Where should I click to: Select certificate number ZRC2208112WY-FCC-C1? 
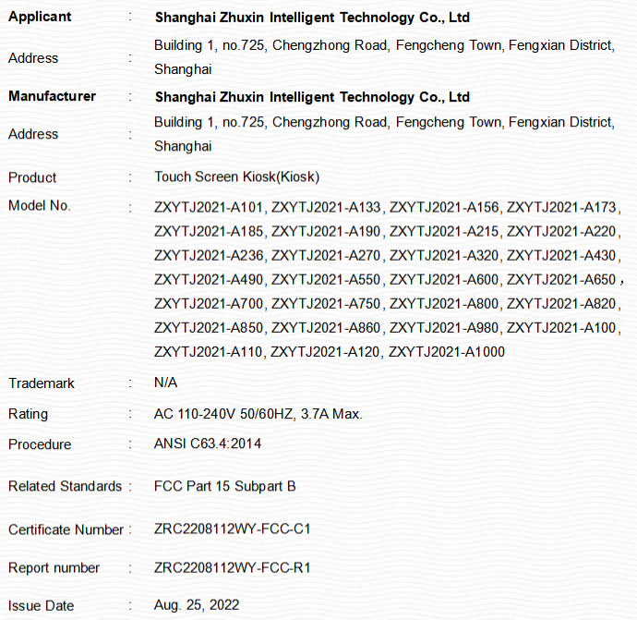pyautogui.click(x=233, y=529)
